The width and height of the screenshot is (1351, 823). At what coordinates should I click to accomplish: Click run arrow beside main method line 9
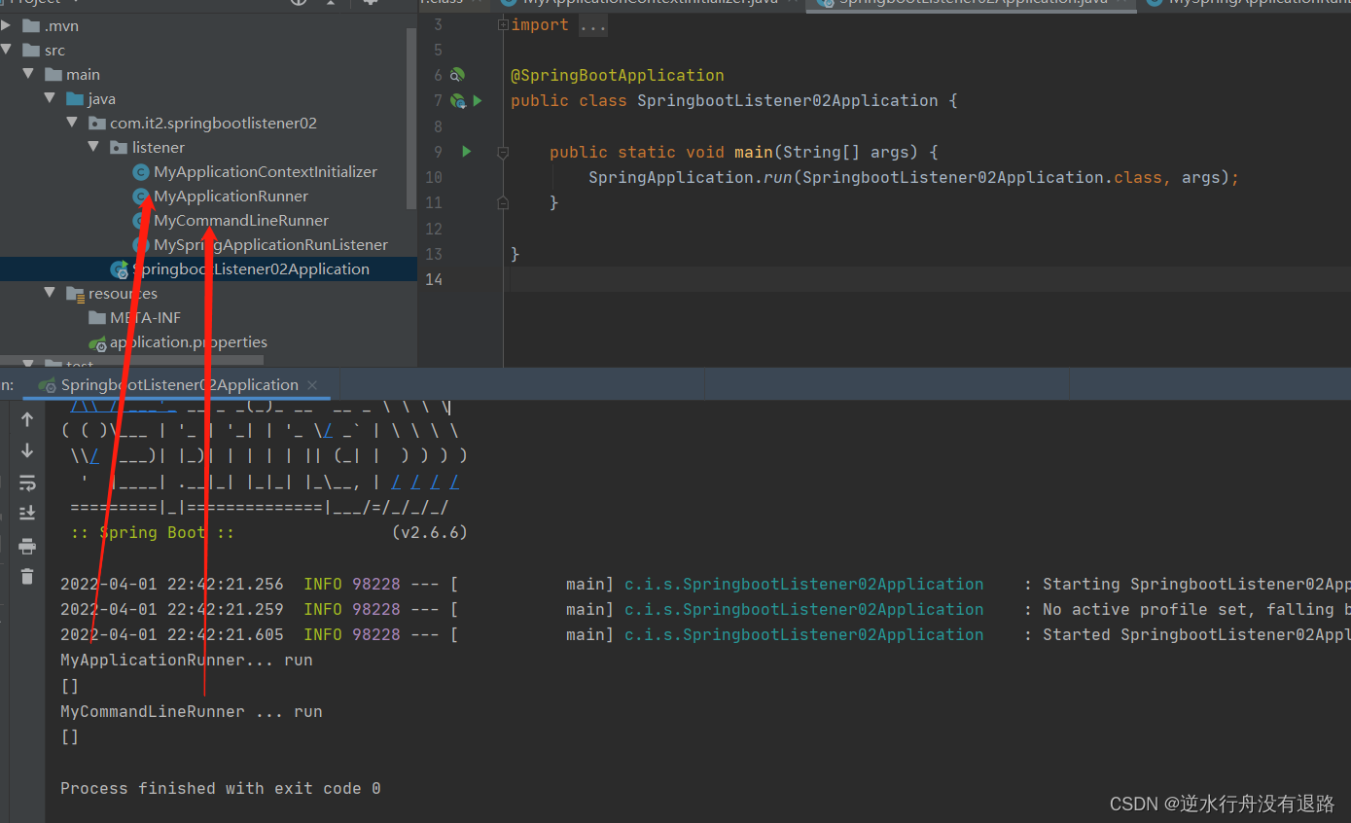tap(467, 152)
